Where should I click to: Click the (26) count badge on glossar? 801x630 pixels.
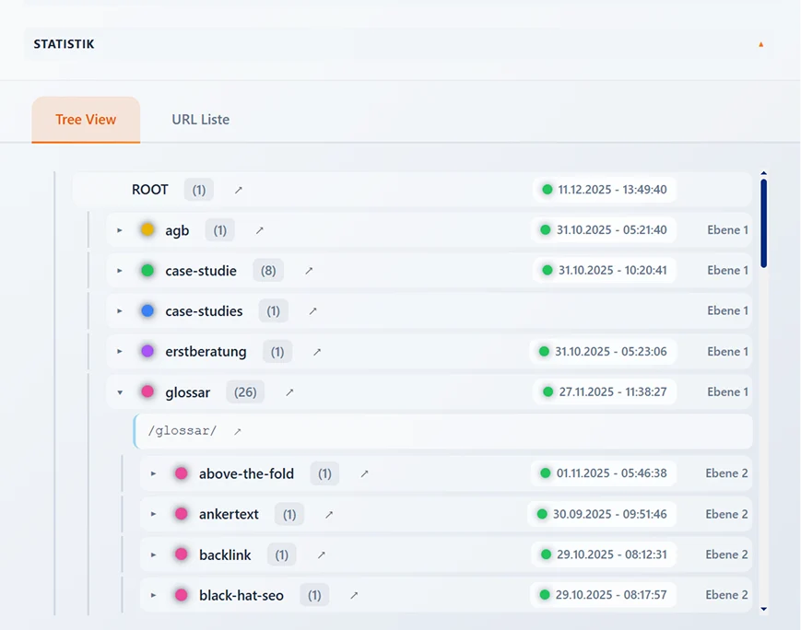(244, 391)
